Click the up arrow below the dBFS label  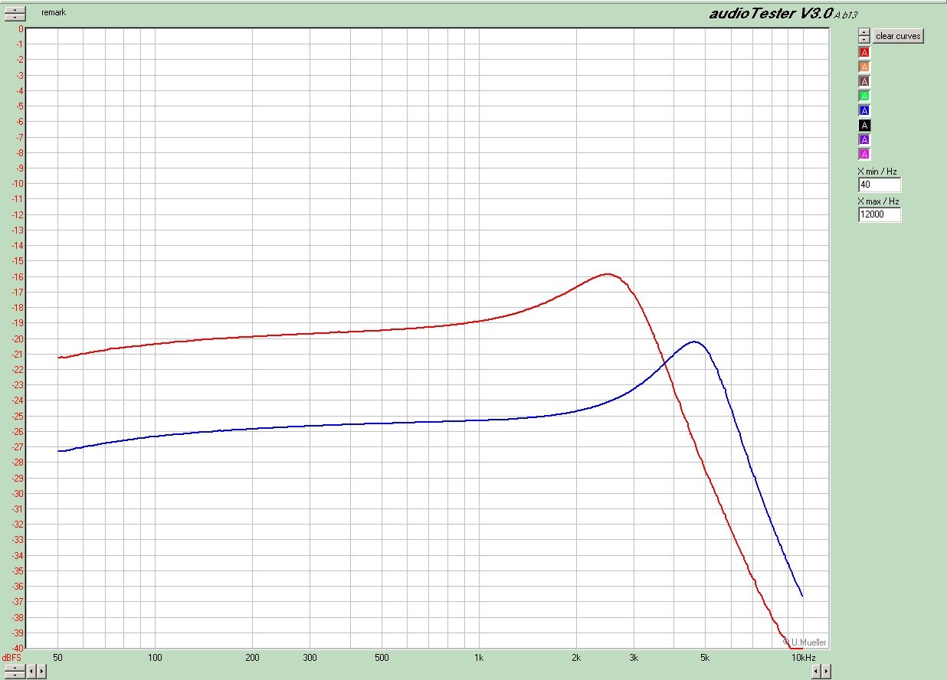click(x=15, y=668)
